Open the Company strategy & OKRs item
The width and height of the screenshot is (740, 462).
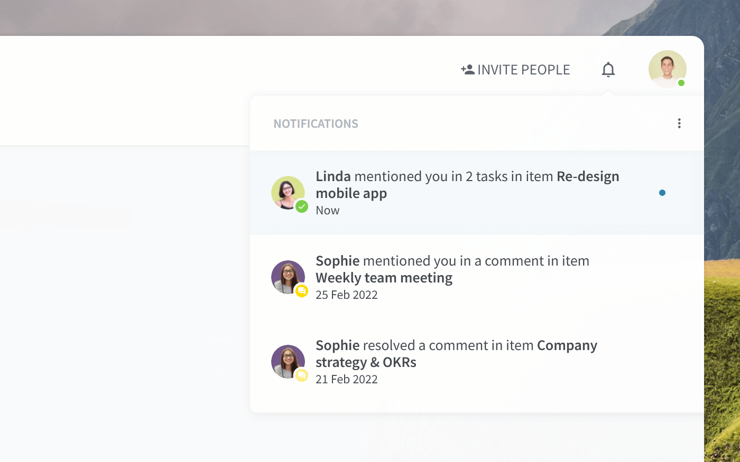456,354
